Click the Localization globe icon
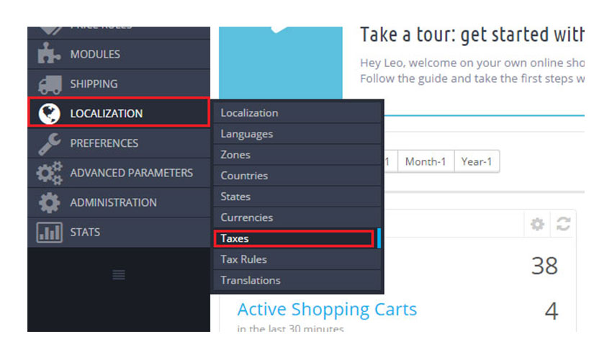 point(49,113)
